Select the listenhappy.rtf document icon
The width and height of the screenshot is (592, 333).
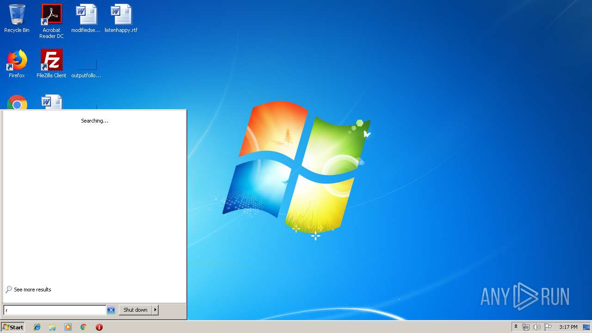(121, 18)
